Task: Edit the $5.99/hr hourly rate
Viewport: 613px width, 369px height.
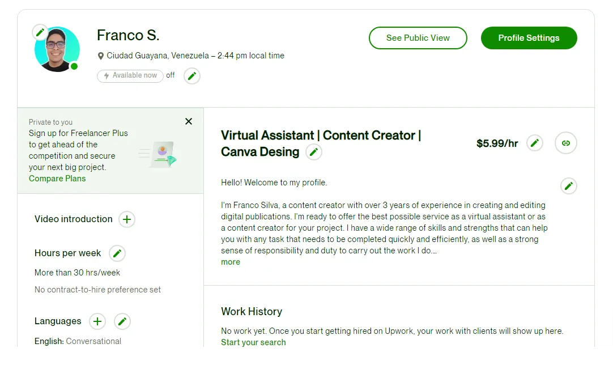Action: click(x=534, y=143)
